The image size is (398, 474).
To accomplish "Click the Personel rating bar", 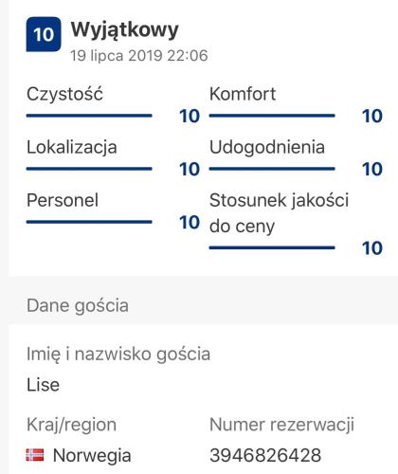I will click(89, 222).
